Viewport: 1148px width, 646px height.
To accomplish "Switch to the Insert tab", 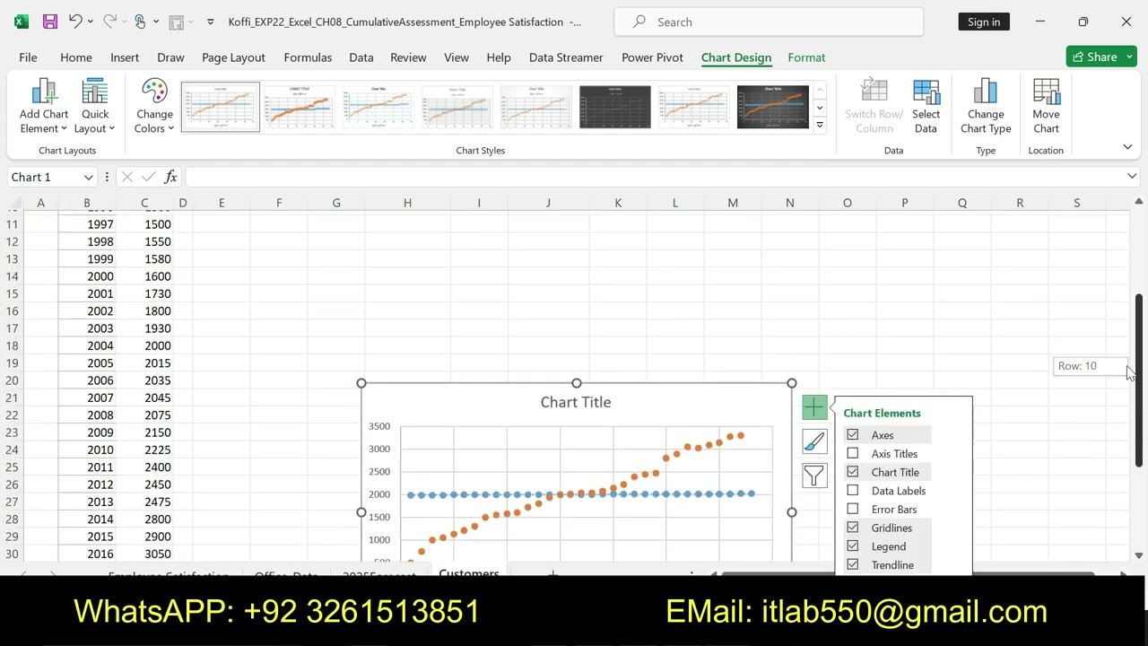I will [x=125, y=57].
